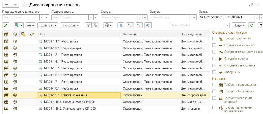Open the reports icon dropdown

(108, 26)
